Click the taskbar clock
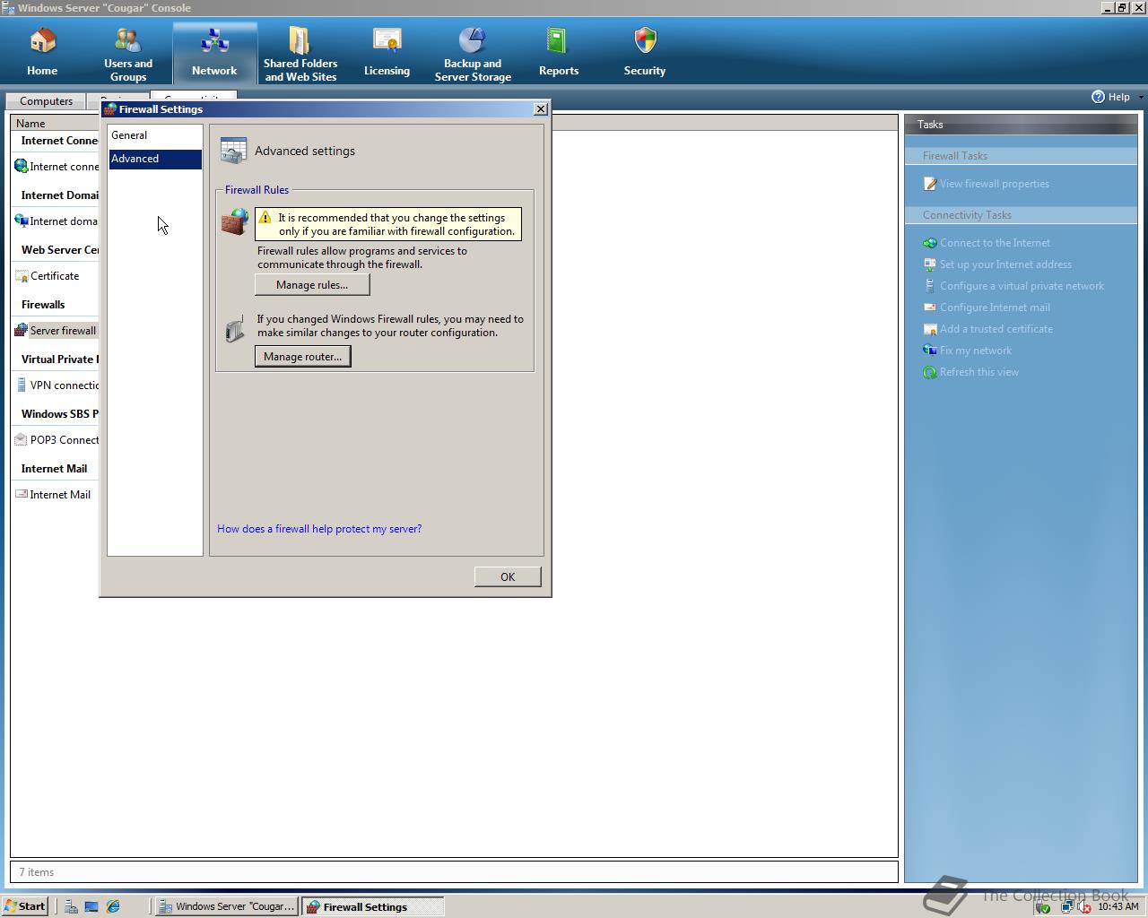The height and width of the screenshot is (918, 1148). point(1118,906)
